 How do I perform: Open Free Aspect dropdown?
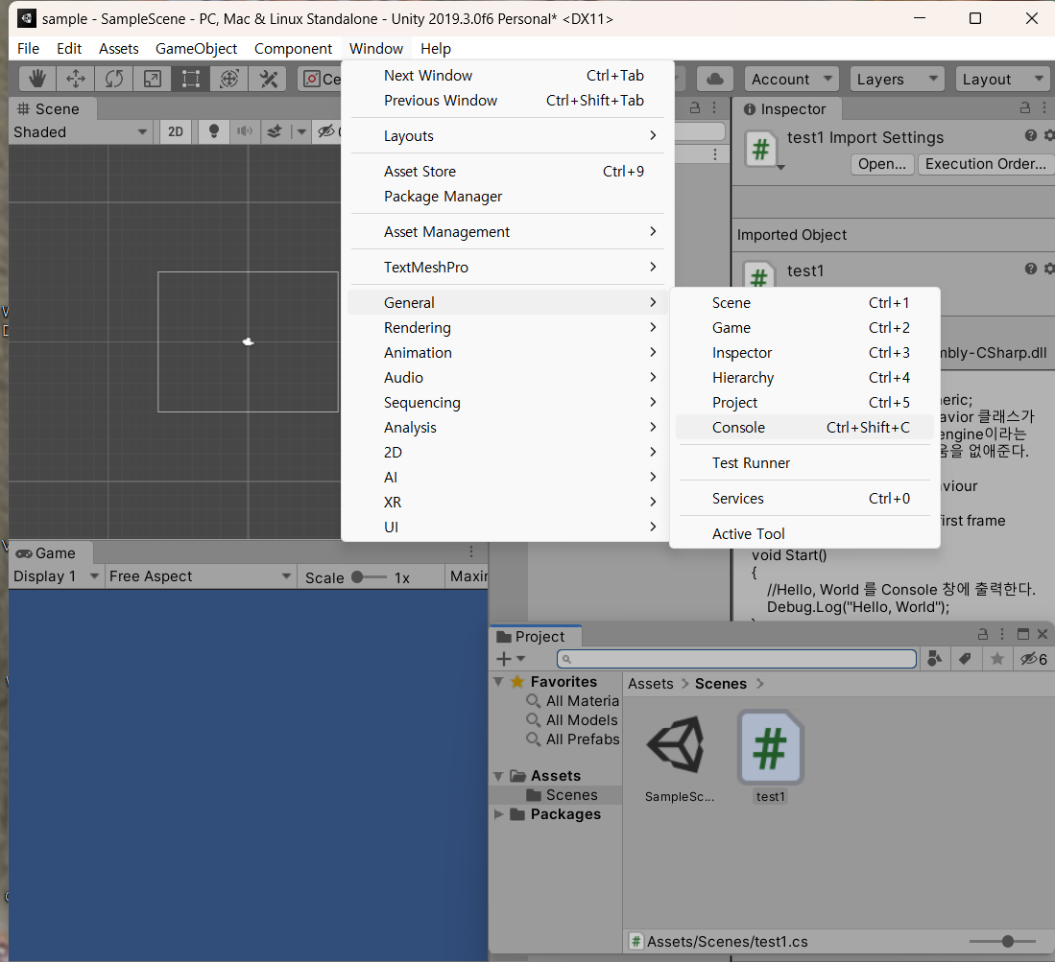pyautogui.click(x=200, y=576)
